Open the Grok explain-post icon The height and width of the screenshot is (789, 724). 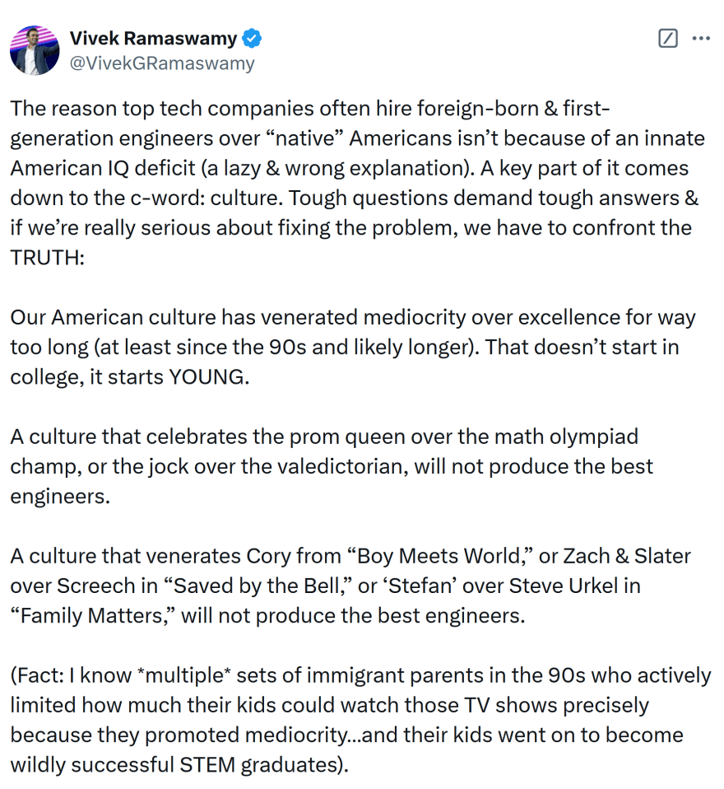668,38
